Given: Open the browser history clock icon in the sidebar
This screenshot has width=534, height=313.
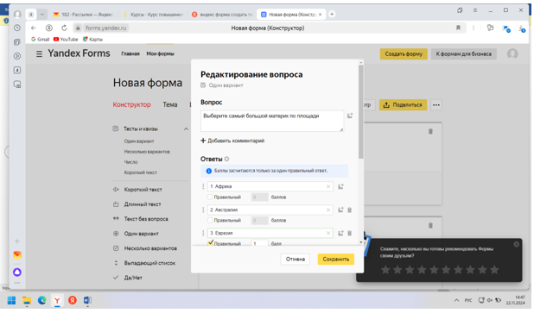Looking at the screenshot, I should (x=17, y=28).
